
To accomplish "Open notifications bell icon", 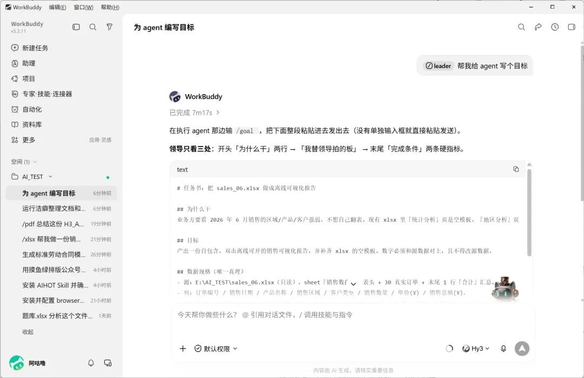I will (91, 363).
